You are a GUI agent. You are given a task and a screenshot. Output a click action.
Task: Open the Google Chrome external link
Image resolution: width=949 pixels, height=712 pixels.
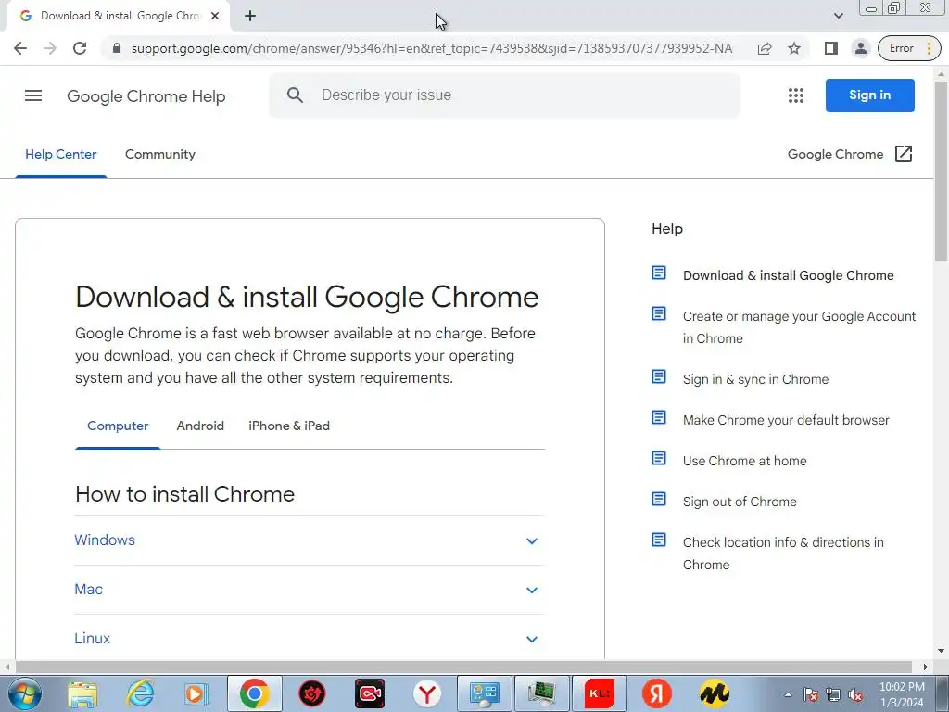tap(850, 155)
